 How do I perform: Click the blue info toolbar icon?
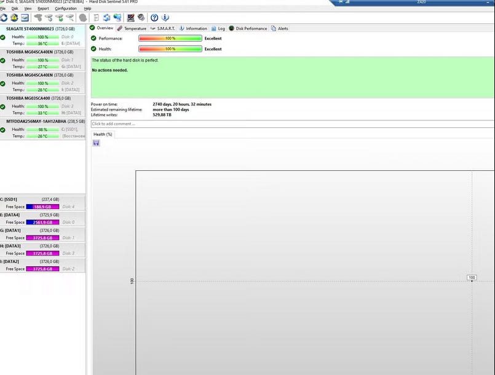click(165, 18)
